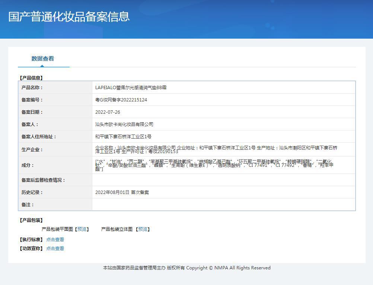Image resolution: width=373 pixels, height=285 pixels.
Task: Click the filing date 2022-07-26
Action: click(x=108, y=112)
